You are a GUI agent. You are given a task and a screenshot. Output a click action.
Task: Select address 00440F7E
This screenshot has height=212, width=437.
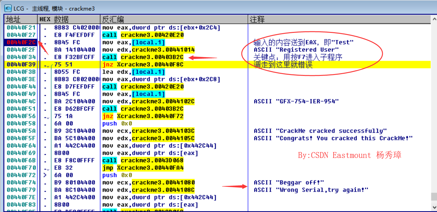click(21, 197)
